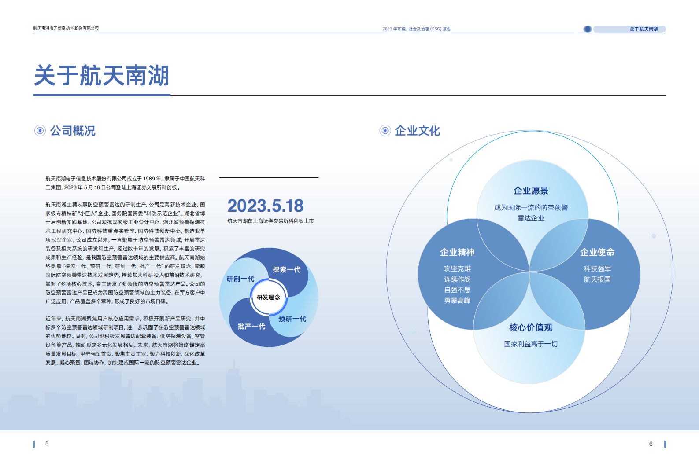Click the 2023.5.18 date figure
Viewport: 699px width, 474px height.
pyautogui.click(x=265, y=206)
